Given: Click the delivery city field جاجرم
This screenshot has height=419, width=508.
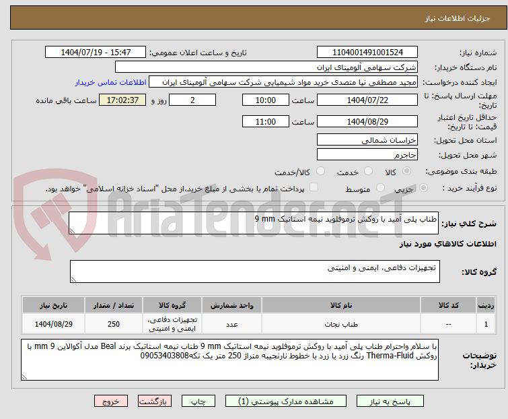Looking at the screenshot, I should point(367,155).
